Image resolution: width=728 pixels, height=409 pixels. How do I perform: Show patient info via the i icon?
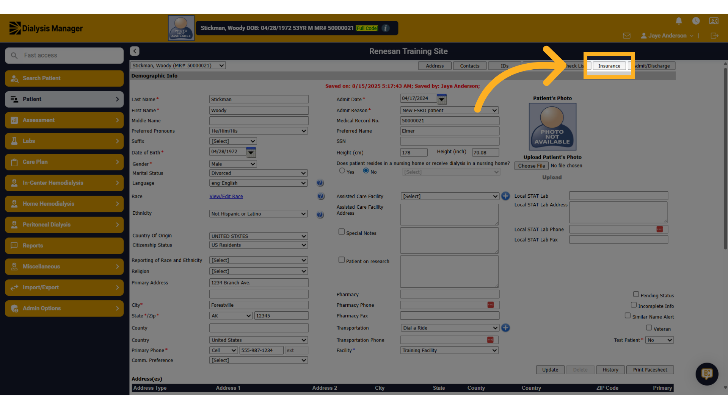386,28
